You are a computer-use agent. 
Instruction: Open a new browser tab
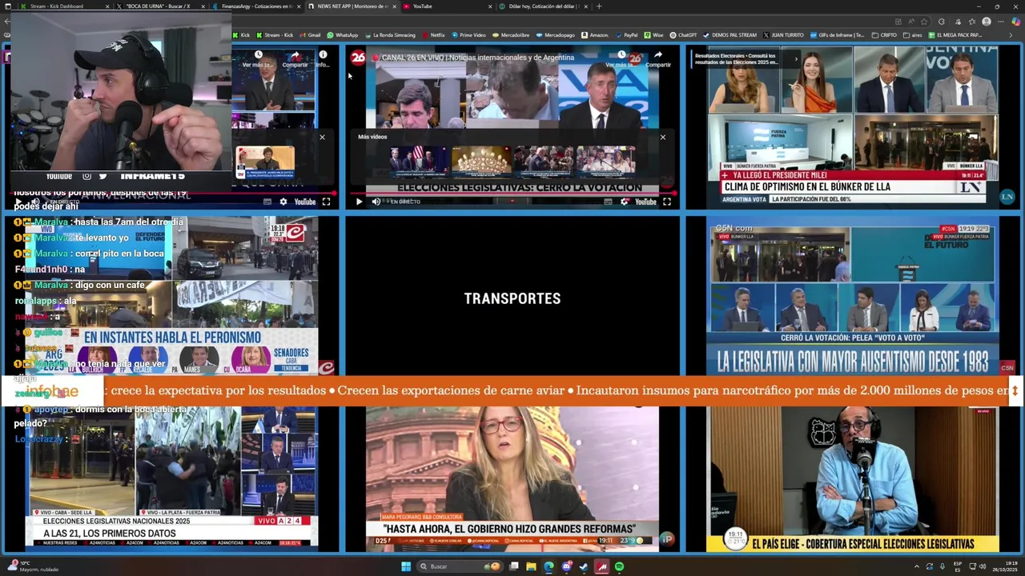(599, 6)
